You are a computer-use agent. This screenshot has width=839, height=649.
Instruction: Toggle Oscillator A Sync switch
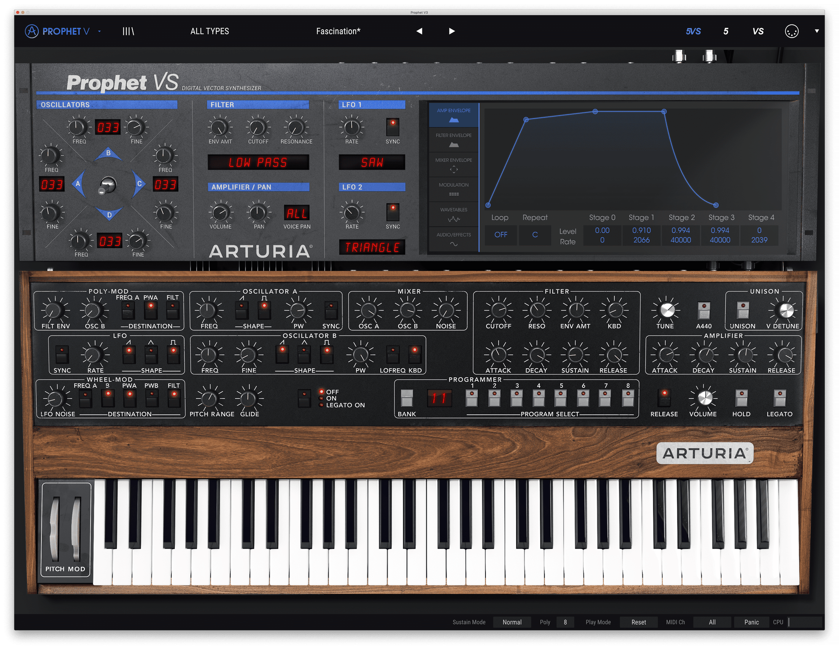point(331,311)
